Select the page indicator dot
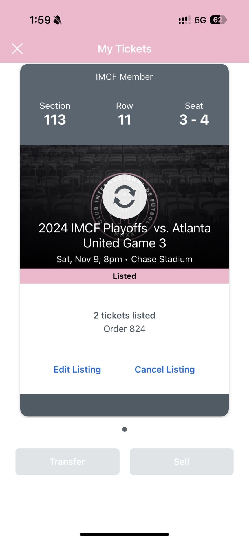 [x=124, y=429]
